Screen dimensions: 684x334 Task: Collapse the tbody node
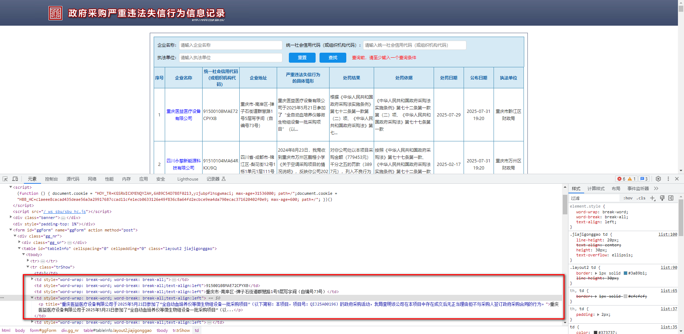click(24, 254)
